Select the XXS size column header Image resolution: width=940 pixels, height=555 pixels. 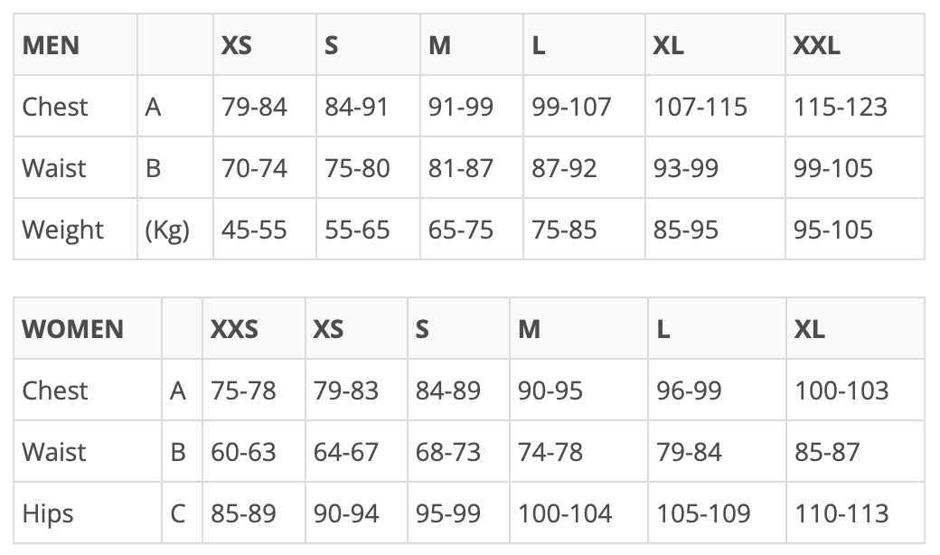pyautogui.click(x=234, y=329)
